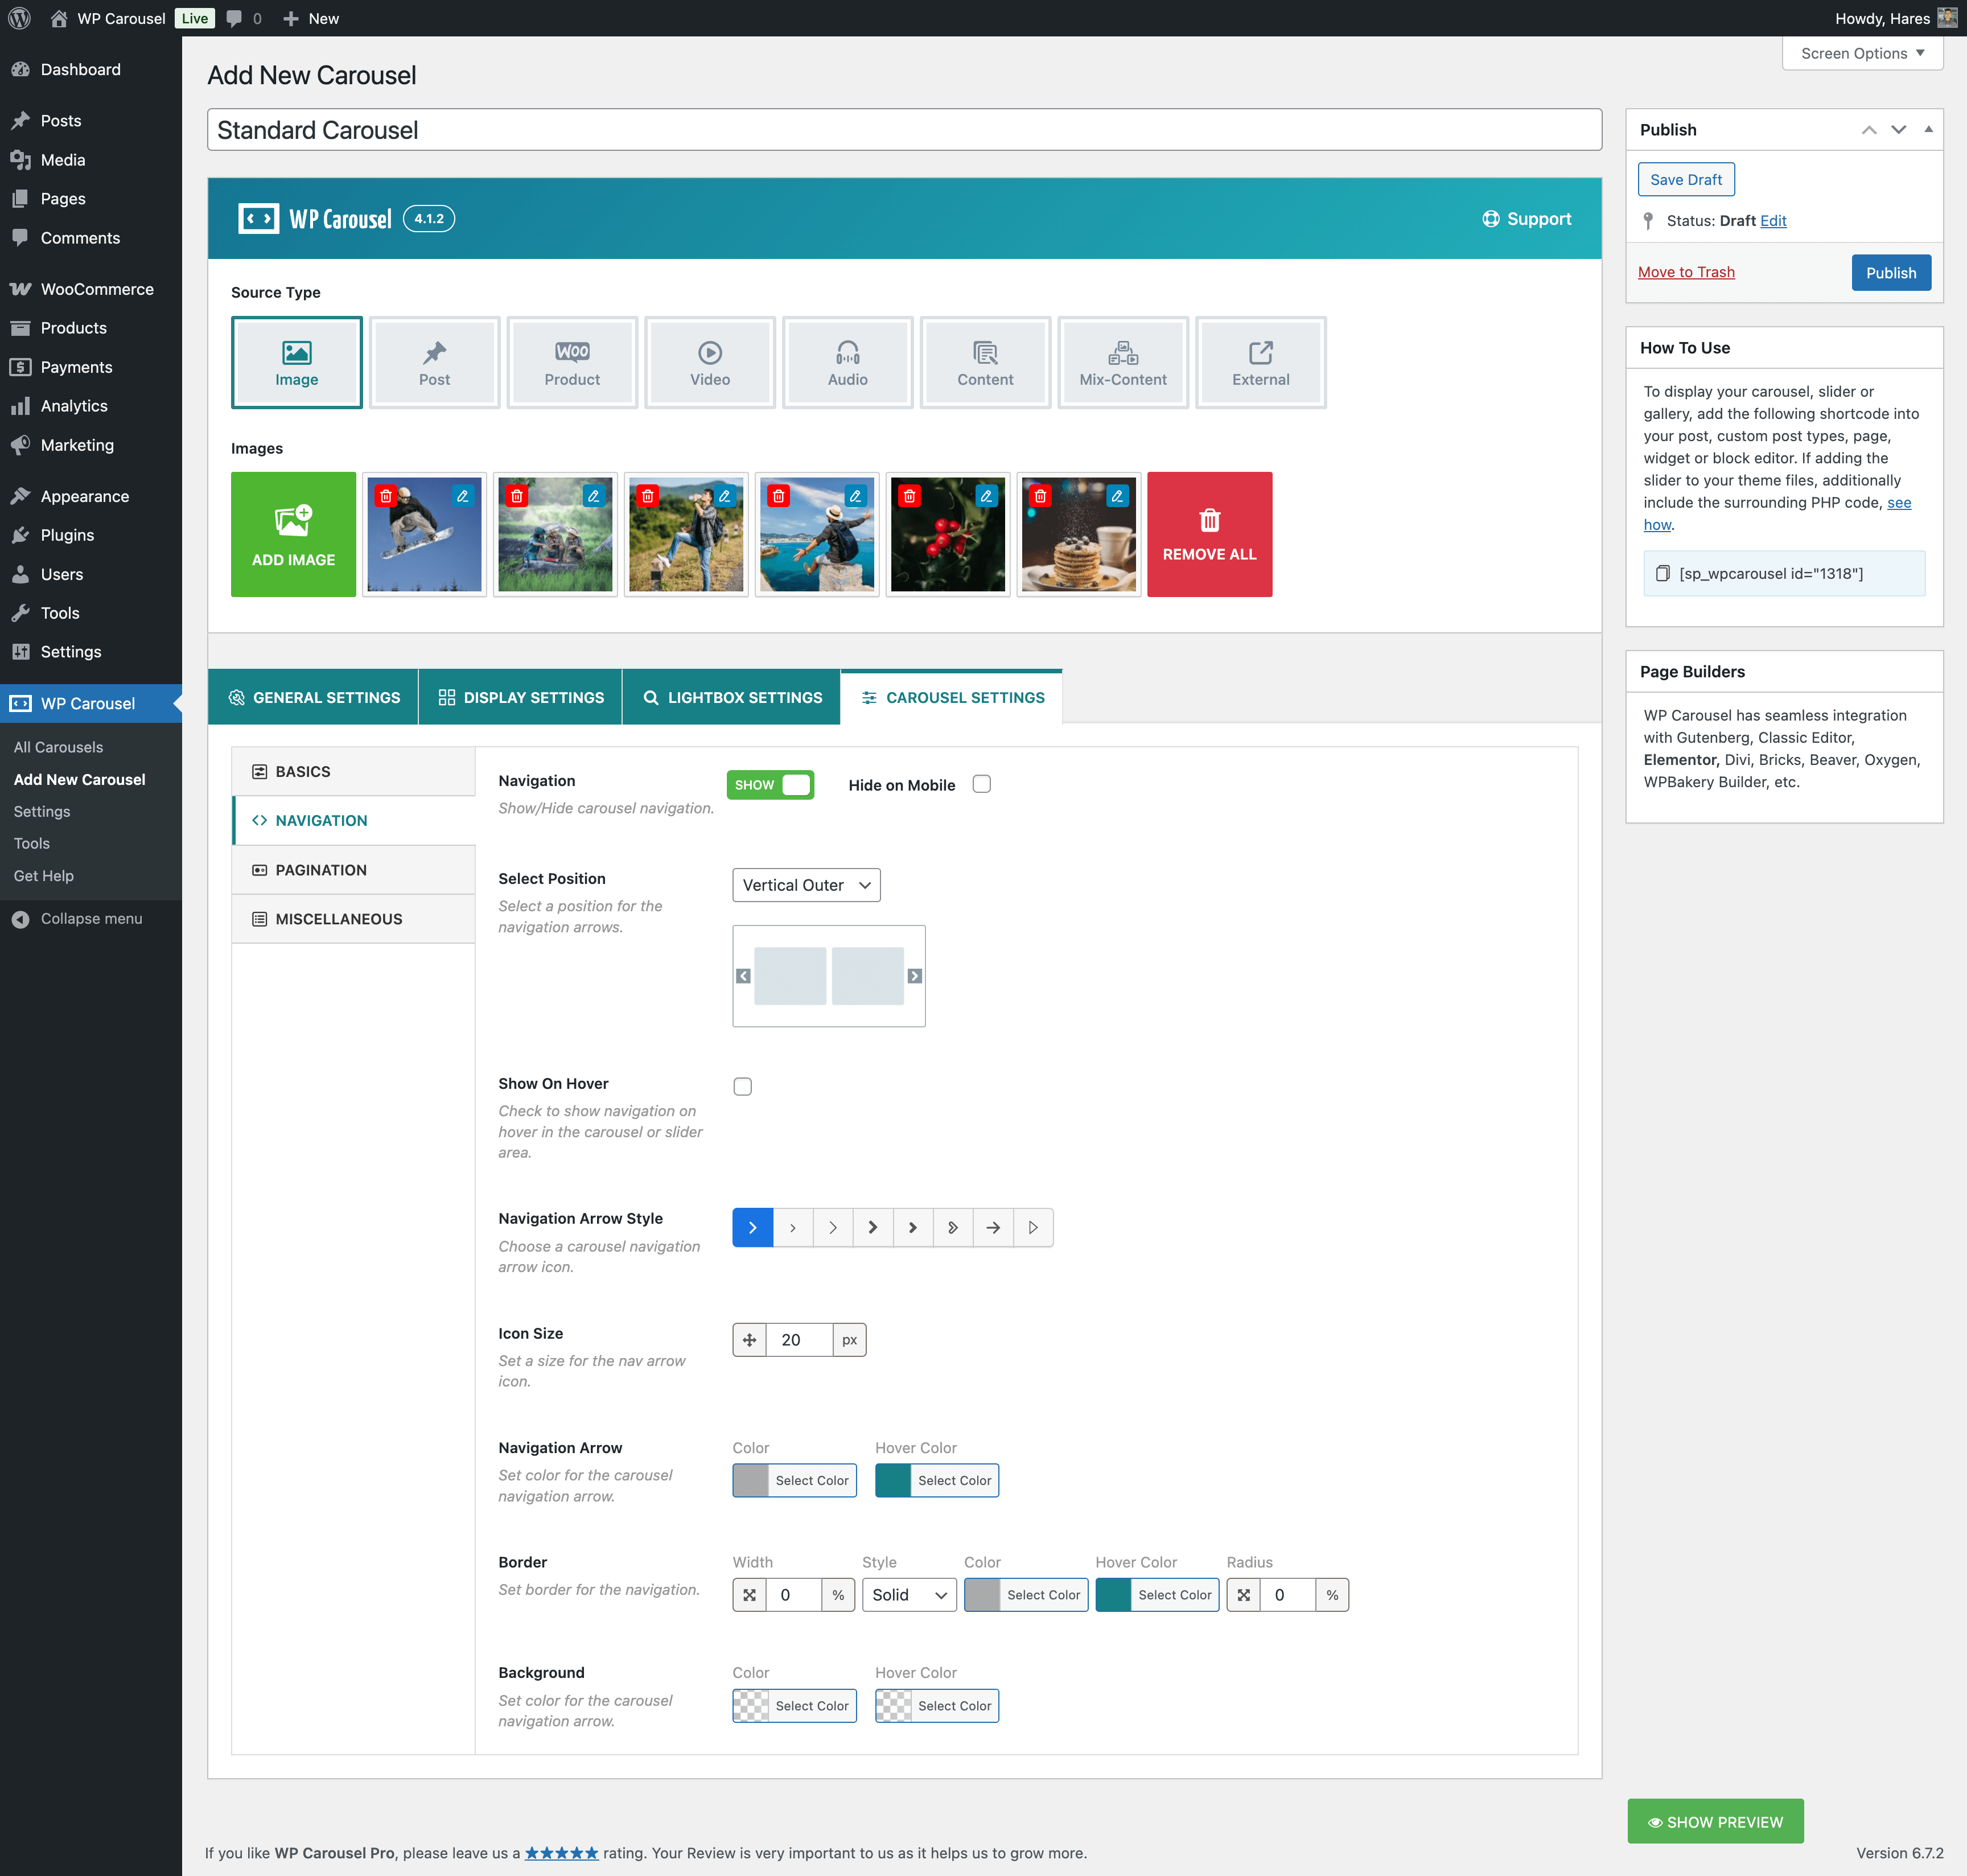
Task: Choose the double chevron arrow style
Action: [x=953, y=1227]
